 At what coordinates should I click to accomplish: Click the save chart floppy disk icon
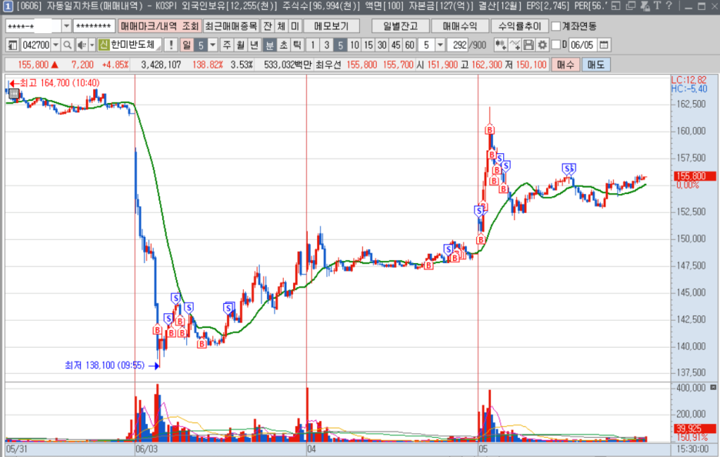529,45
